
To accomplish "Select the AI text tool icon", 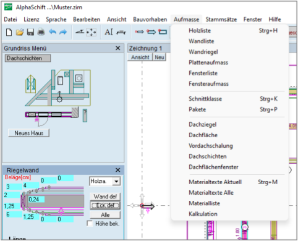I will [109, 32].
